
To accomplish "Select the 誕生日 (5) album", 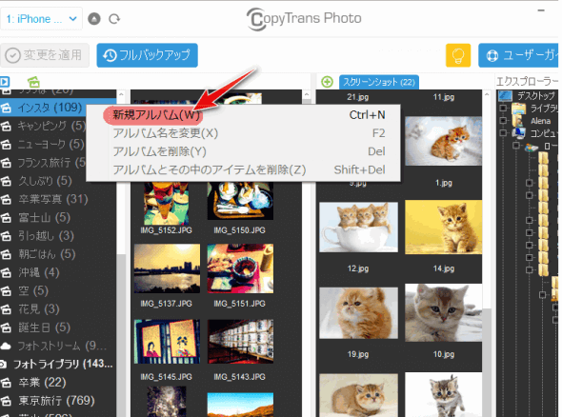I will coord(45,328).
